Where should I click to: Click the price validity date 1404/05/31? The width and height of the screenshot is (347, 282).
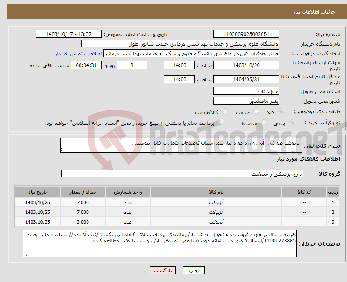coord(246,79)
